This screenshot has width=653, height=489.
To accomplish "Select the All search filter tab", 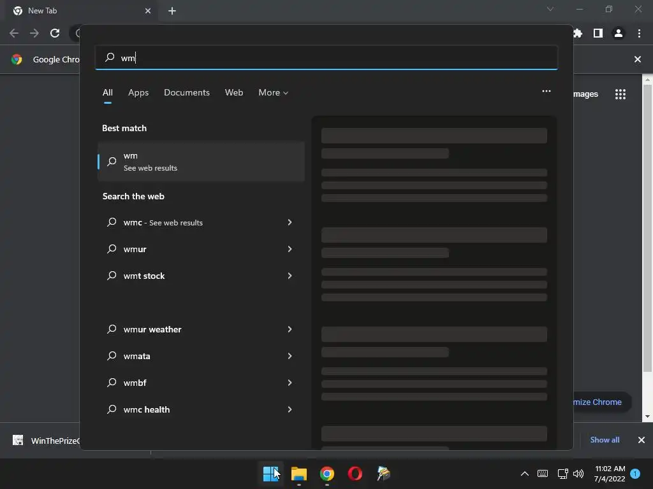I will pyautogui.click(x=107, y=93).
